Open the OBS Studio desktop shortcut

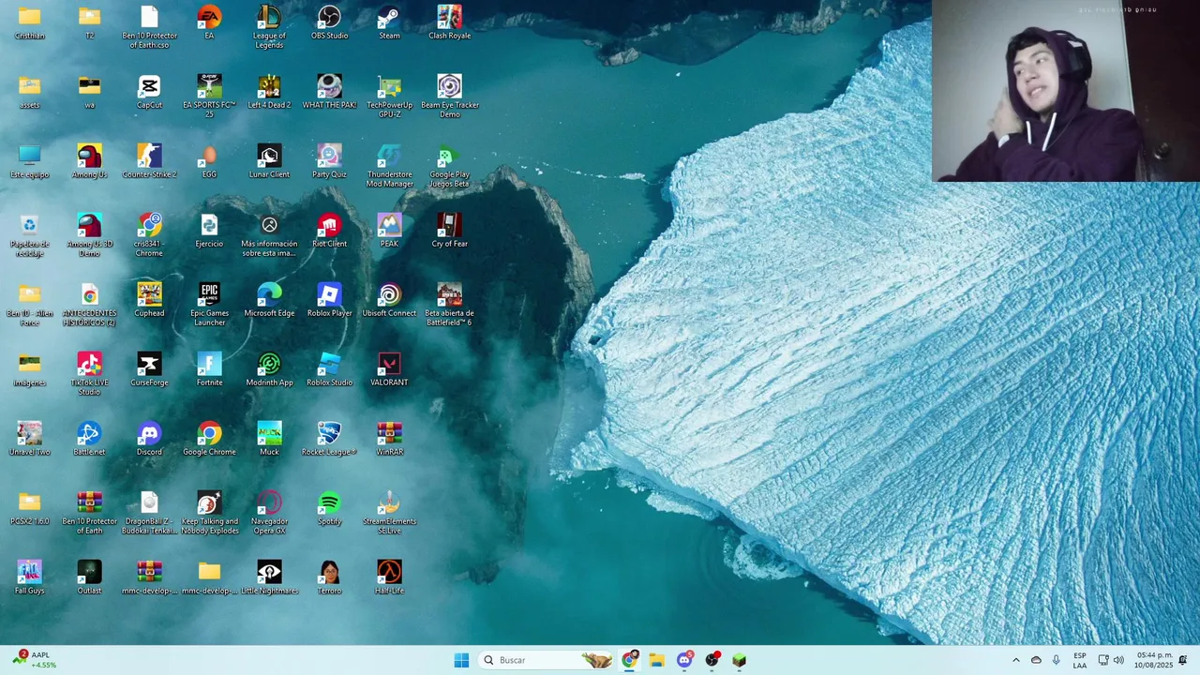pyautogui.click(x=329, y=22)
